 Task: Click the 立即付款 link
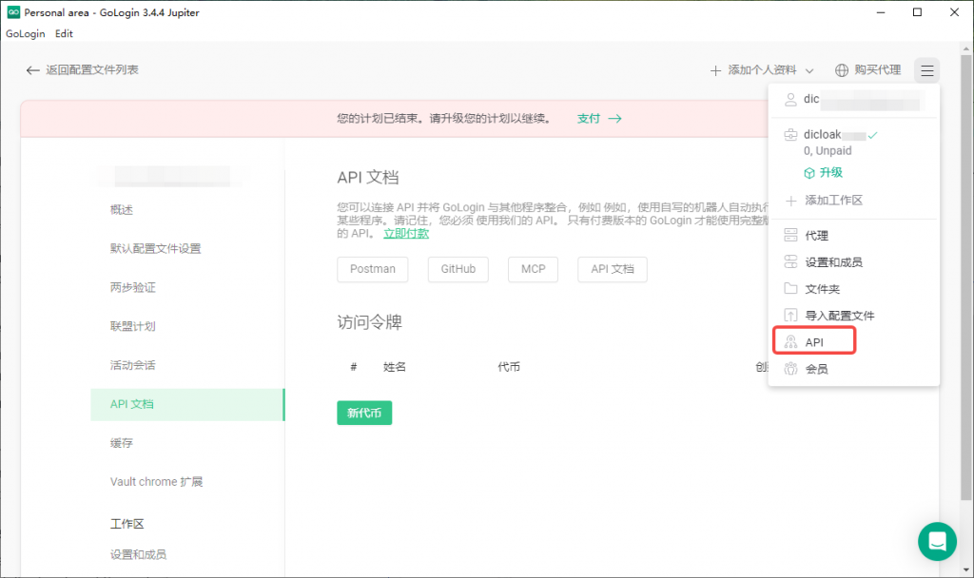click(x=405, y=234)
